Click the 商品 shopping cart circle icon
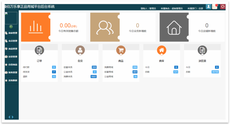This screenshot has height=125, width=230. [x=121, y=50]
